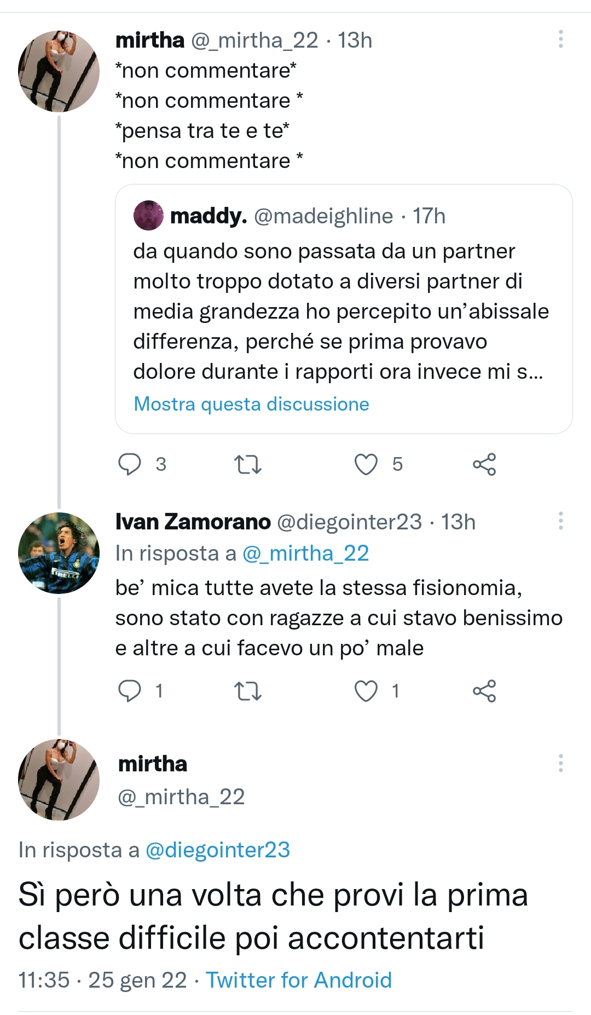
Task: View maddy's avatar in quoted tweet
Action: pyautogui.click(x=149, y=217)
